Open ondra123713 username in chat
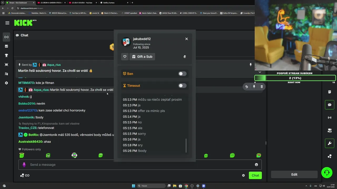 (28, 110)
